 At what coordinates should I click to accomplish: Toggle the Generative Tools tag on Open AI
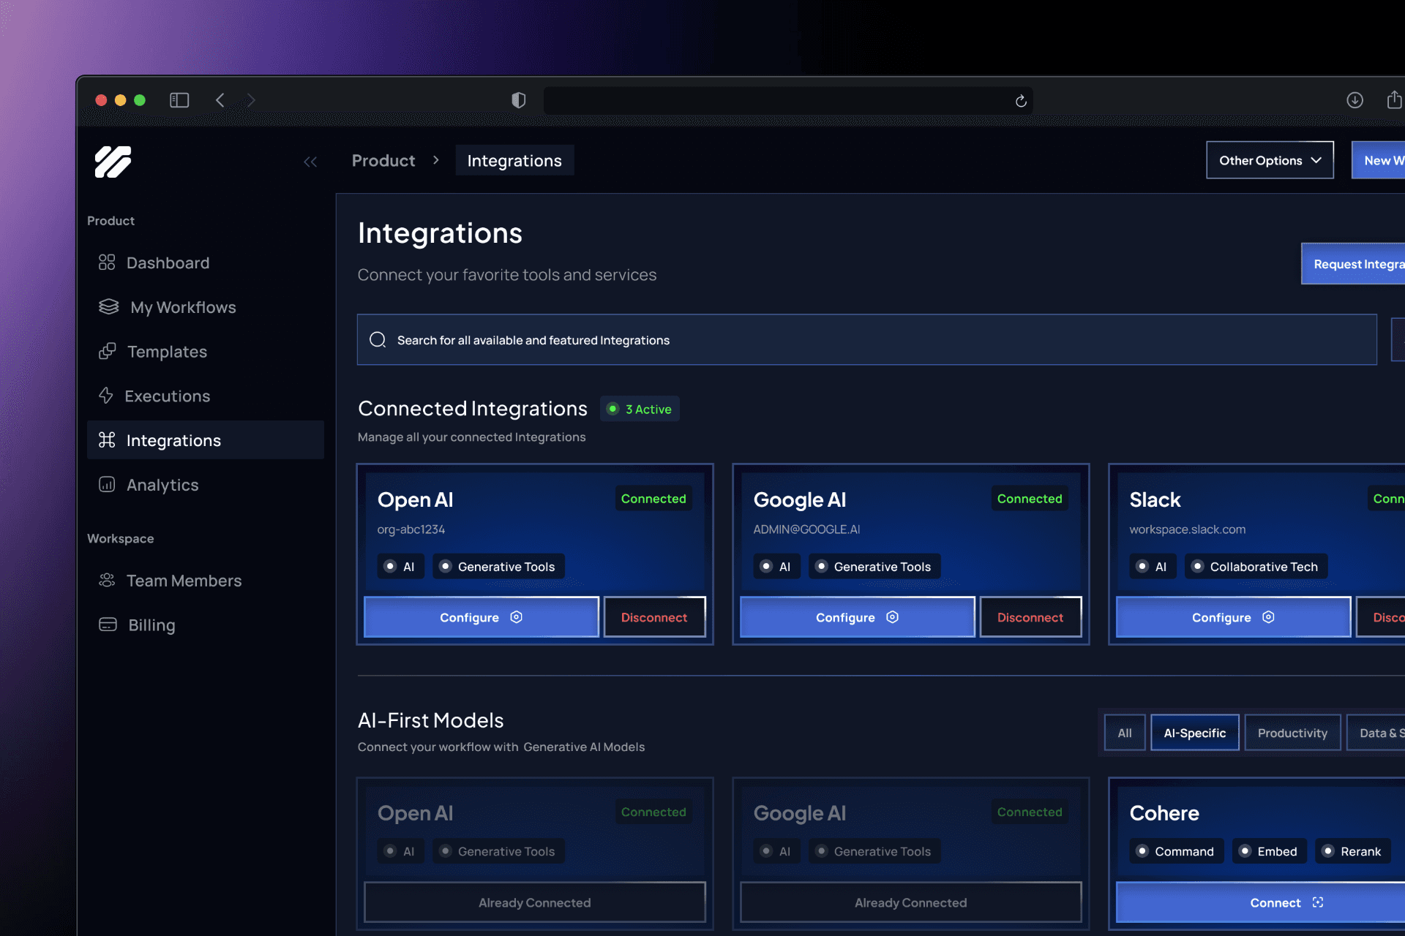(498, 567)
